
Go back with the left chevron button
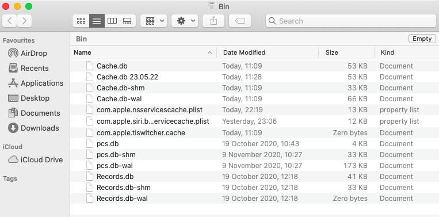point(10,21)
